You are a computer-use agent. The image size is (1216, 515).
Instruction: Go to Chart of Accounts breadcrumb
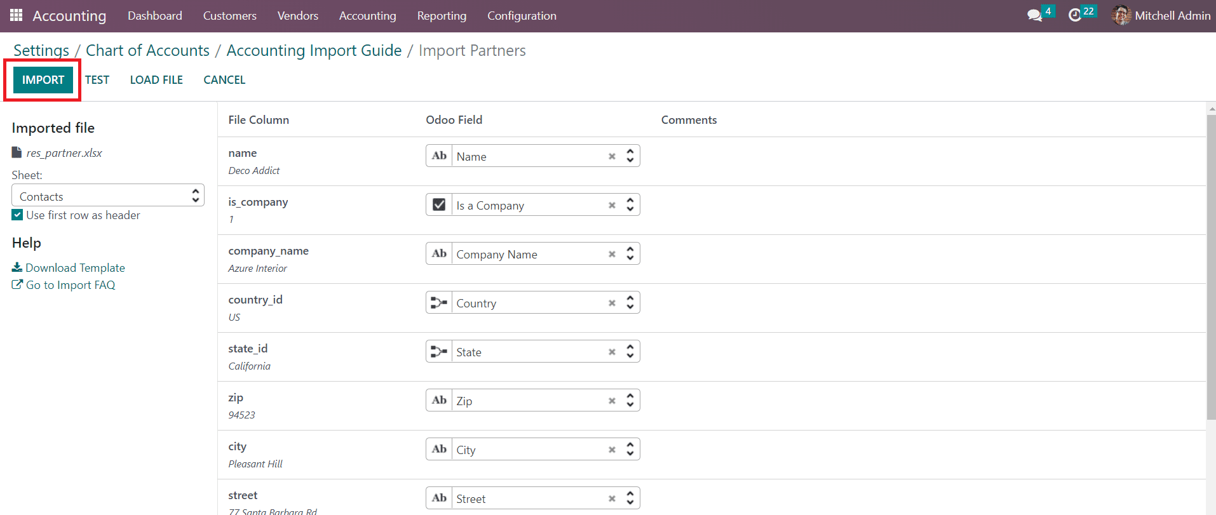(147, 51)
